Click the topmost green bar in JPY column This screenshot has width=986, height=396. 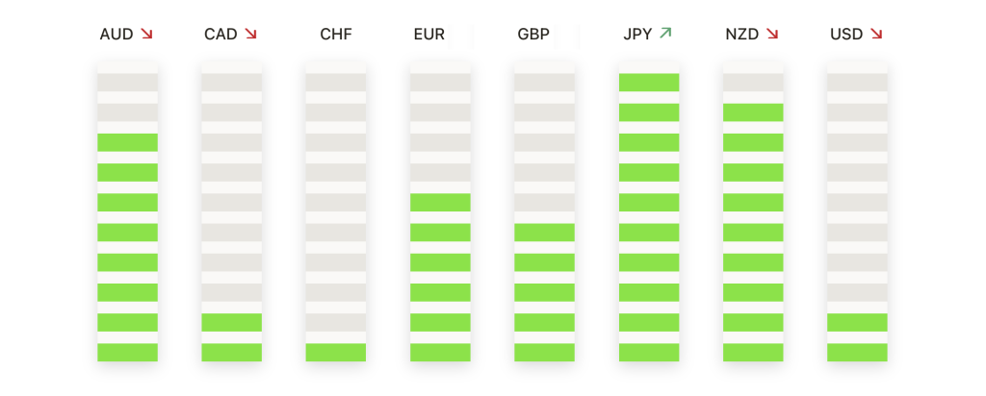[649, 83]
